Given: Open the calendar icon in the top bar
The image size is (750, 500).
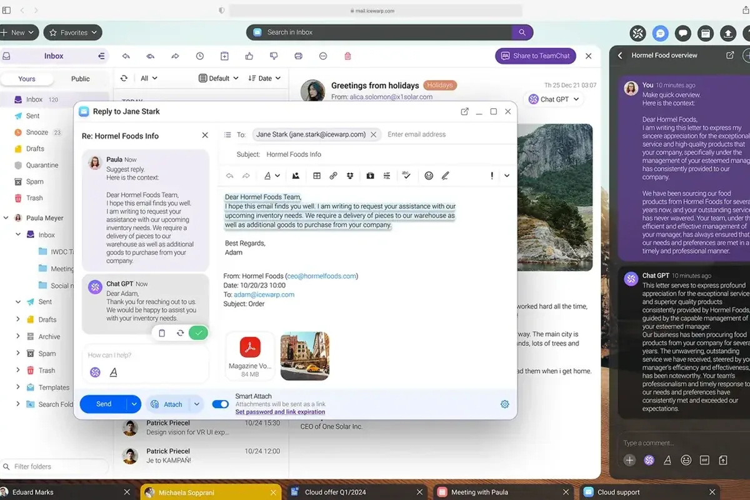Looking at the screenshot, I should point(705,33).
